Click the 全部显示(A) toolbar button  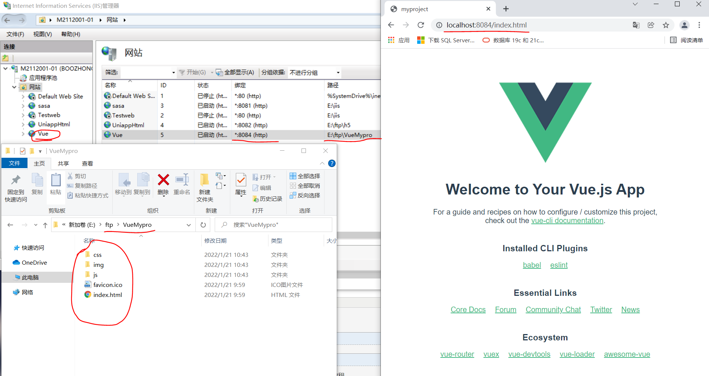click(x=235, y=73)
